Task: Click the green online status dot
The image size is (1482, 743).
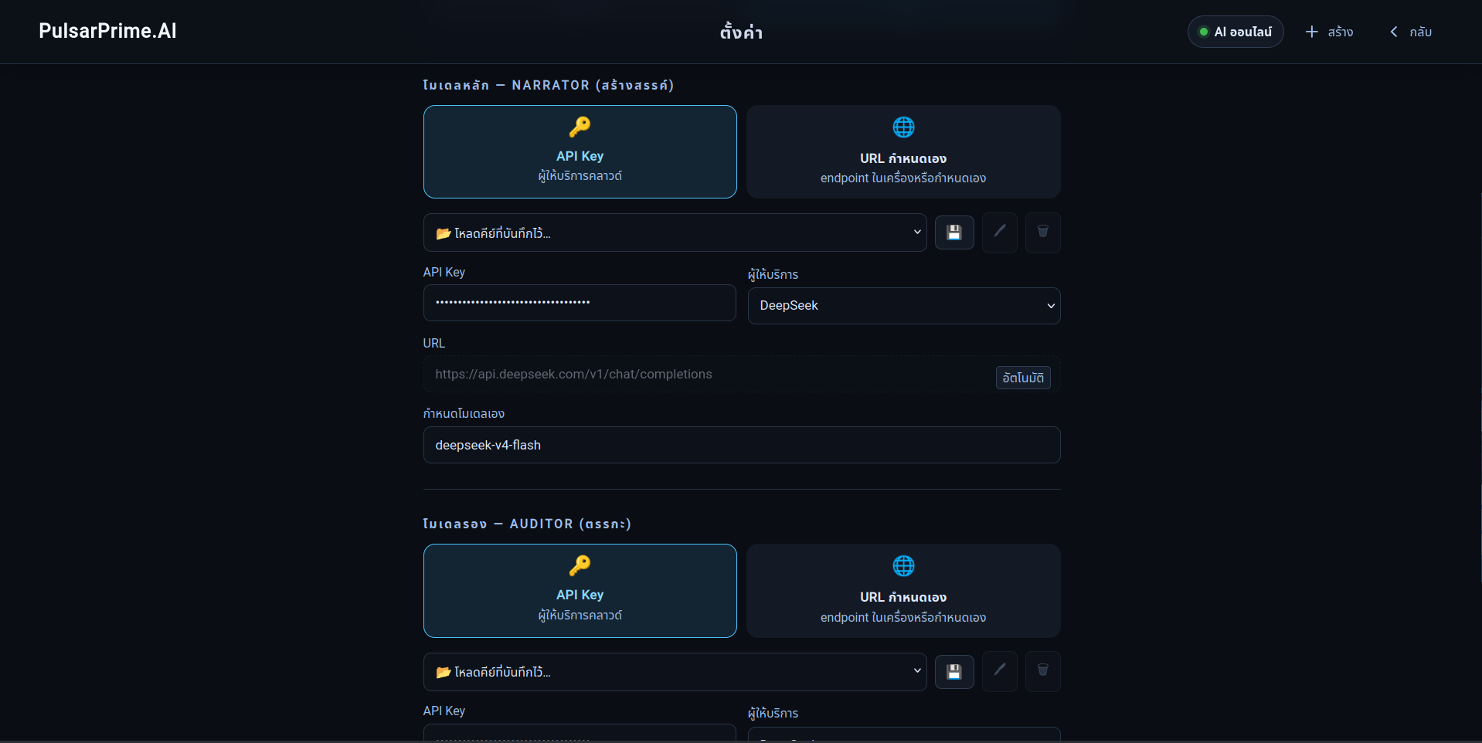Action: point(1203,32)
